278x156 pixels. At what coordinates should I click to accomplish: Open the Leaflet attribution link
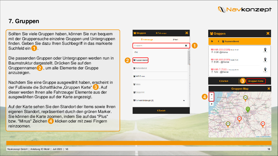tap(258, 137)
